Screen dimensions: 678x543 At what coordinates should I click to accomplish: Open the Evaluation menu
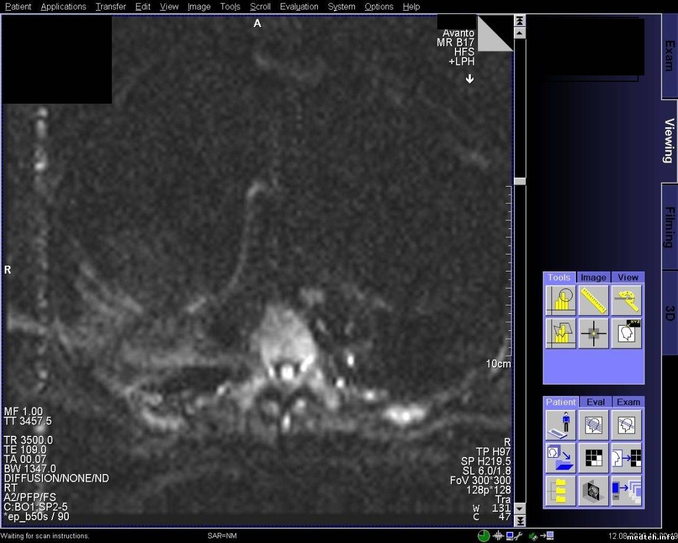[x=299, y=6]
